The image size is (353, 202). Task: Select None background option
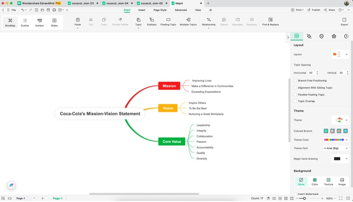point(301,181)
